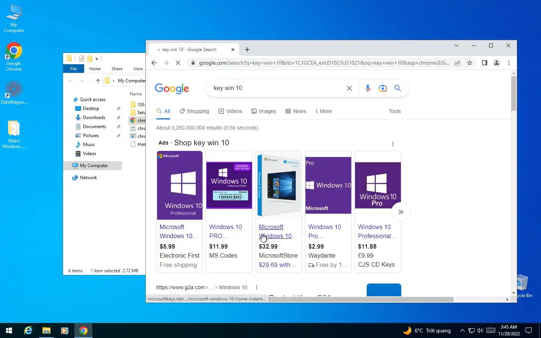Open File Explorer quick access toolbar dropdown

click(x=97, y=59)
